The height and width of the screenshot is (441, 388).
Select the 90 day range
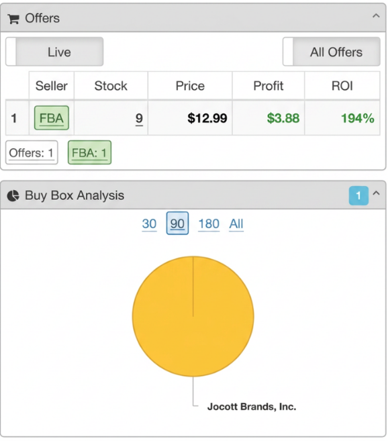(x=177, y=224)
